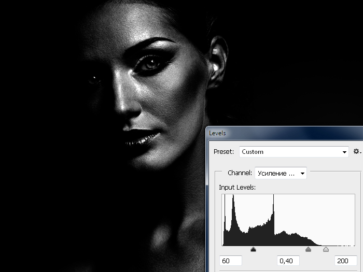Open the Channel dropdown in Levels

click(x=281, y=173)
